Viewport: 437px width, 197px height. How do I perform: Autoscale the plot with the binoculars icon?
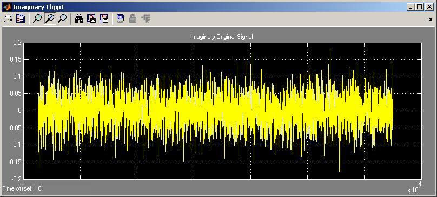click(79, 19)
